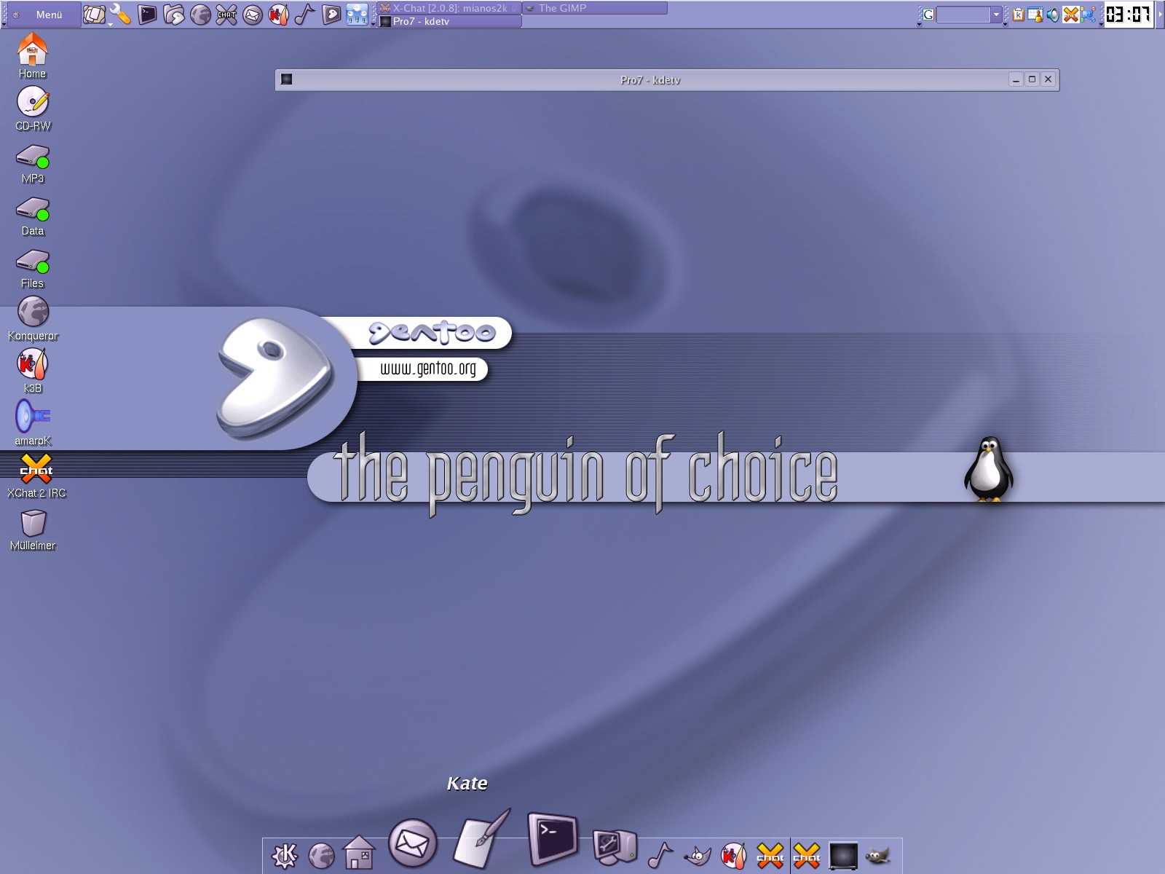
Task: Open the CD-RW desktop icon
Action: [33, 108]
